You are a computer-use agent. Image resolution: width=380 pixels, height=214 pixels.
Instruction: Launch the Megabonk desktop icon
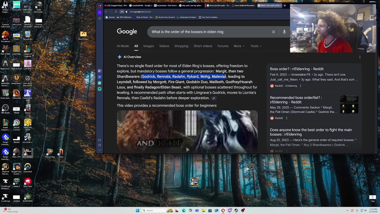point(195,183)
